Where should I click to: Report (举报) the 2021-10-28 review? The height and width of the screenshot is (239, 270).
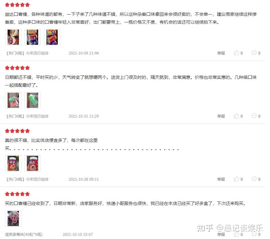[x=221, y=179]
